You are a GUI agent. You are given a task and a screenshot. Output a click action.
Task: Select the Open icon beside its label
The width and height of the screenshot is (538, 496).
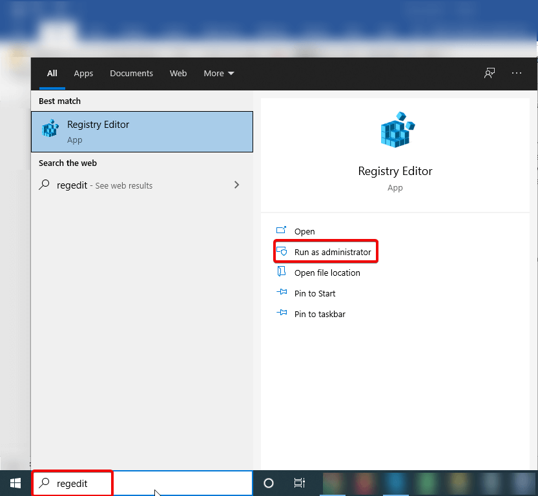point(282,231)
